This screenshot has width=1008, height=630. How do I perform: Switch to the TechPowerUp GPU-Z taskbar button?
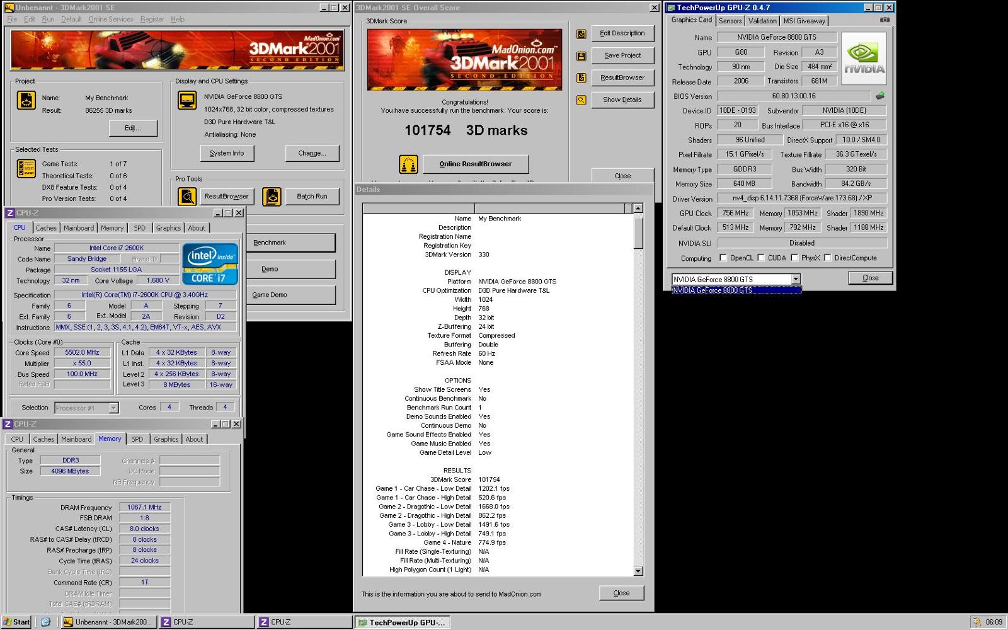click(402, 622)
